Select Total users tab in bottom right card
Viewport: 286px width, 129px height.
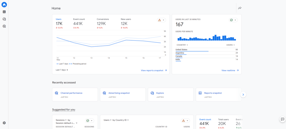click(x=223, y=123)
